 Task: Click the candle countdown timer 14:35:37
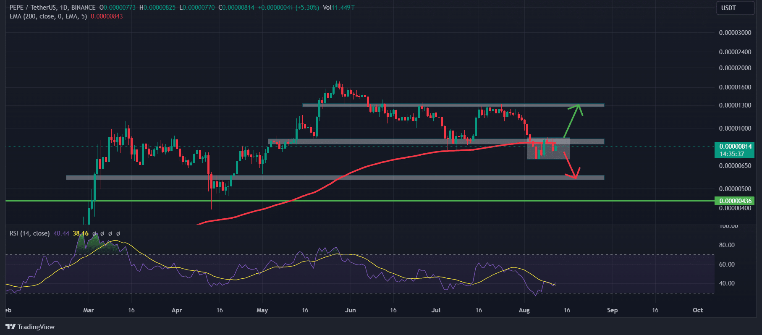pos(732,154)
